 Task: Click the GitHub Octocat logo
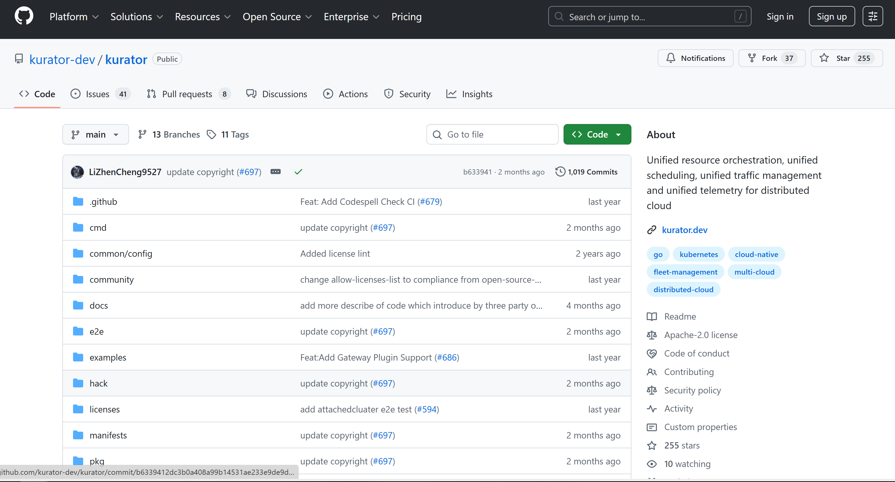click(24, 16)
